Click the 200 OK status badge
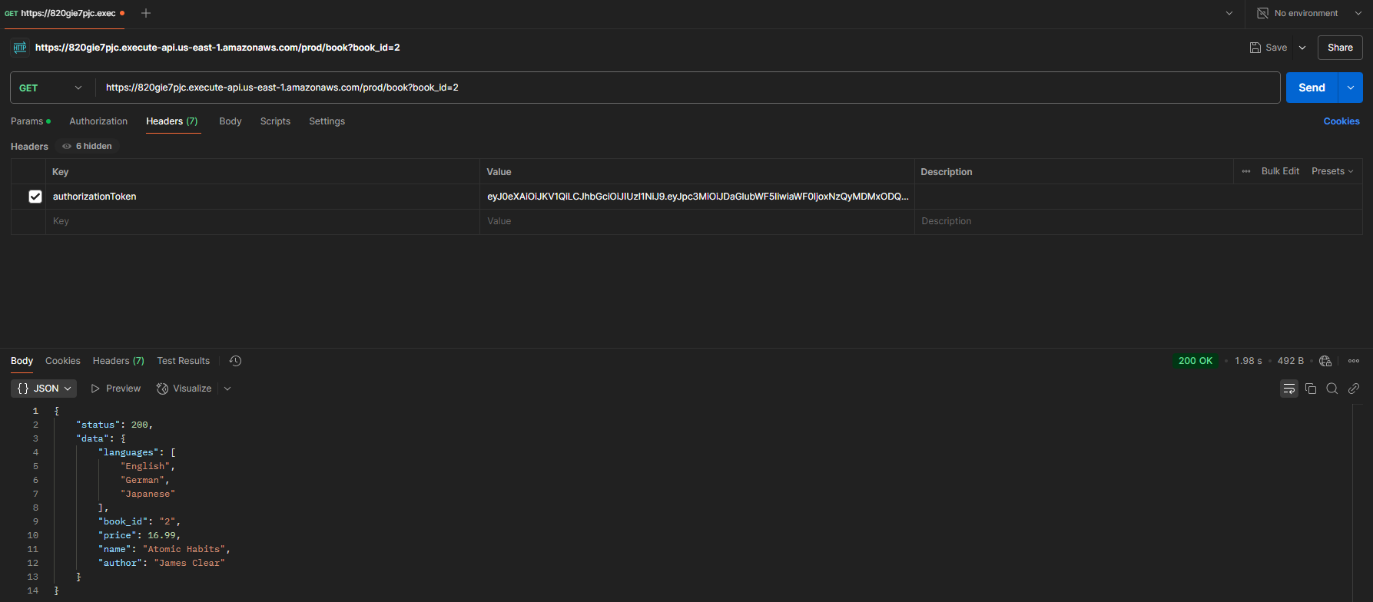This screenshot has height=602, width=1373. click(1196, 361)
